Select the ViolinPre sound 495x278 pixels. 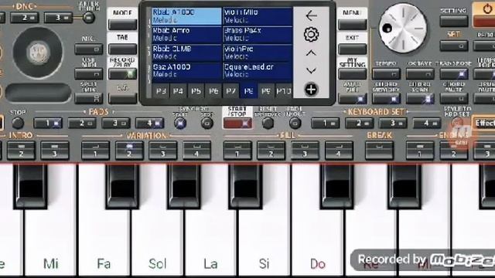coord(258,53)
